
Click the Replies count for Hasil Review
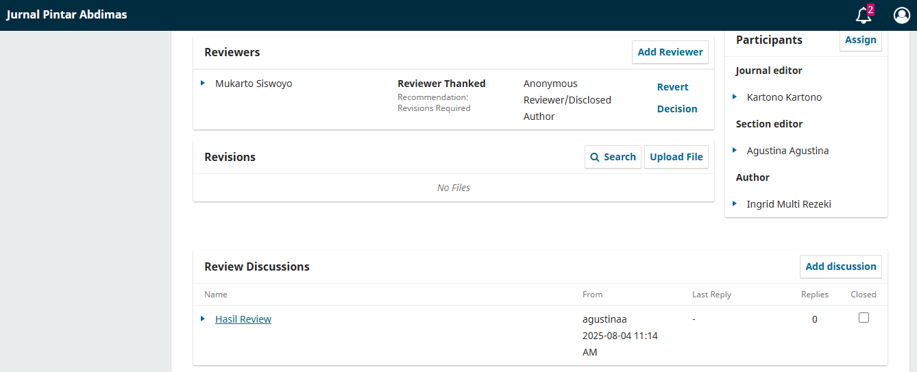814,319
